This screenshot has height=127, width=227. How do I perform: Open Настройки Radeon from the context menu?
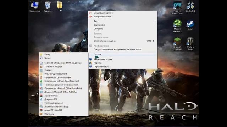(123, 17)
